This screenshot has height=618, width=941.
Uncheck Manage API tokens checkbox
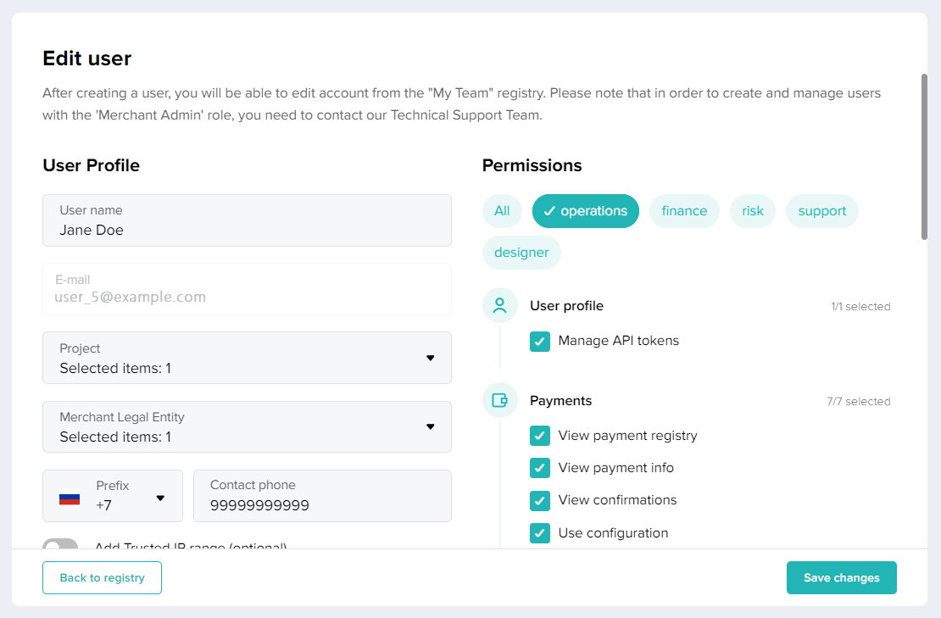point(540,342)
